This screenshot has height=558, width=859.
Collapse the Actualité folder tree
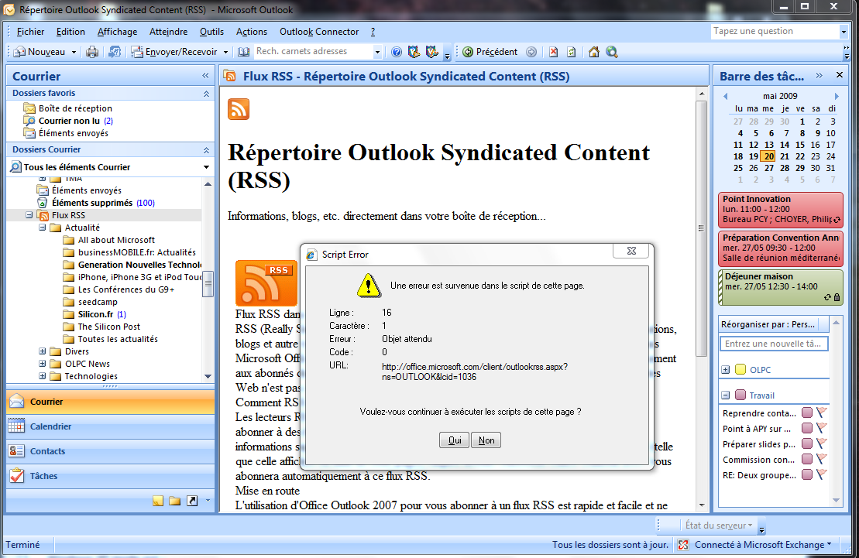[x=43, y=228]
